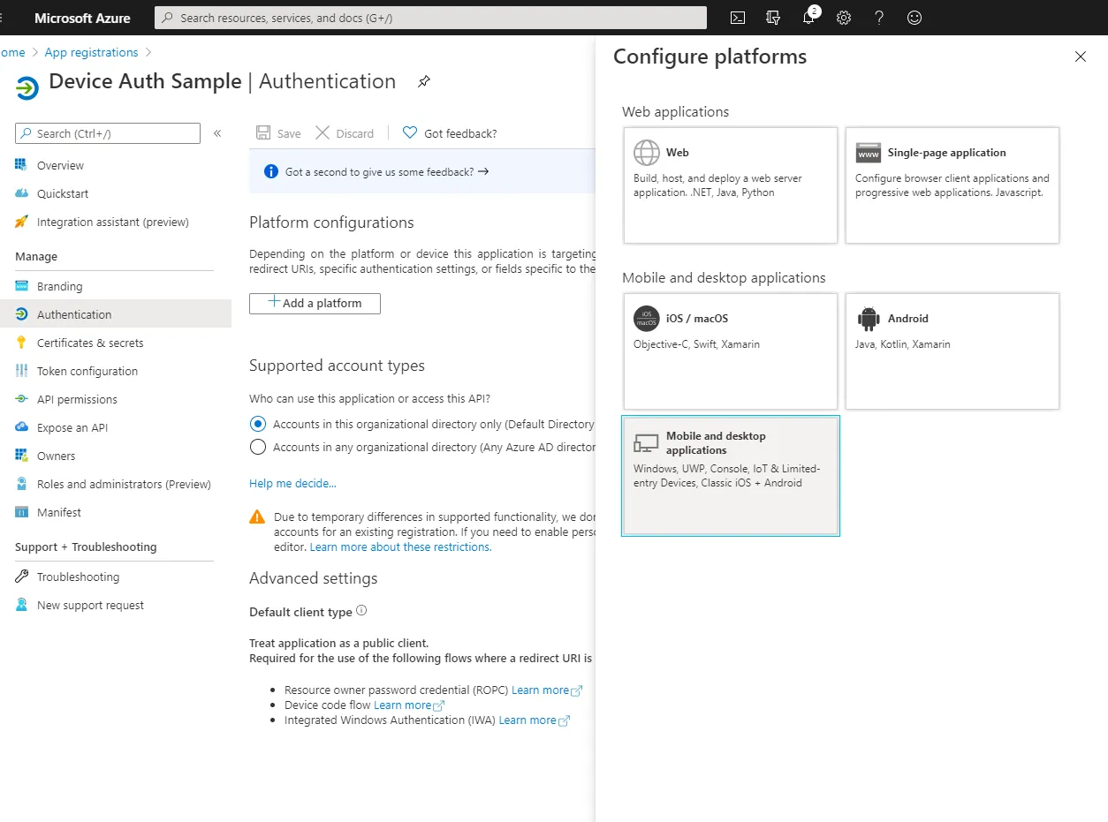The height and width of the screenshot is (822, 1108).
Task: Click the Expose an API cloud icon
Action: (21, 427)
